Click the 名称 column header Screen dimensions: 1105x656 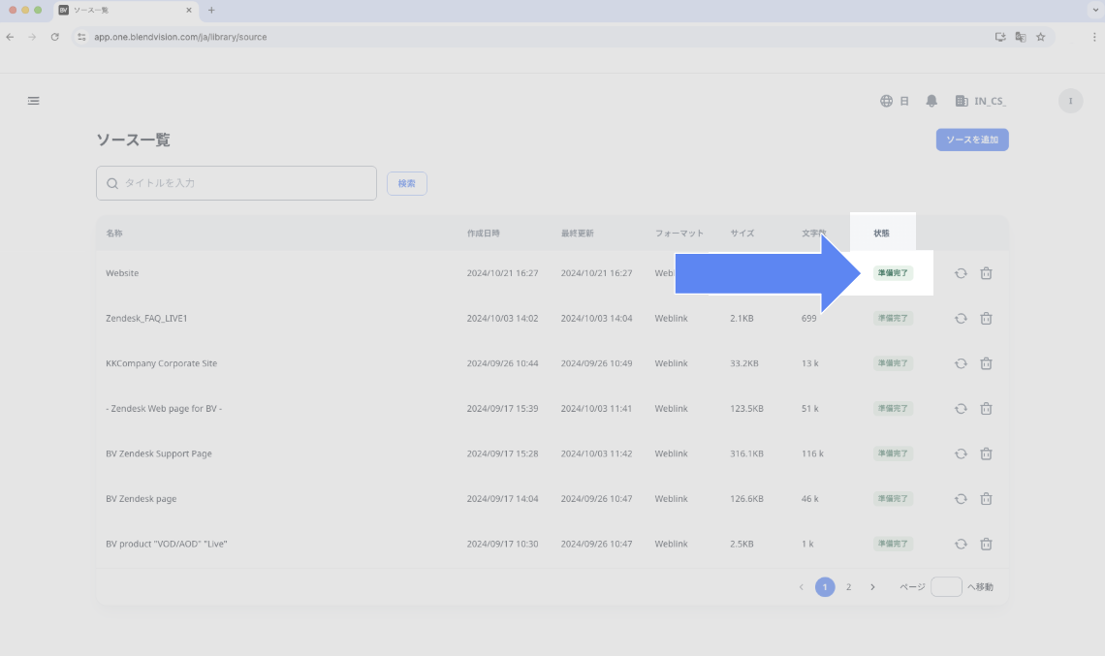114,234
